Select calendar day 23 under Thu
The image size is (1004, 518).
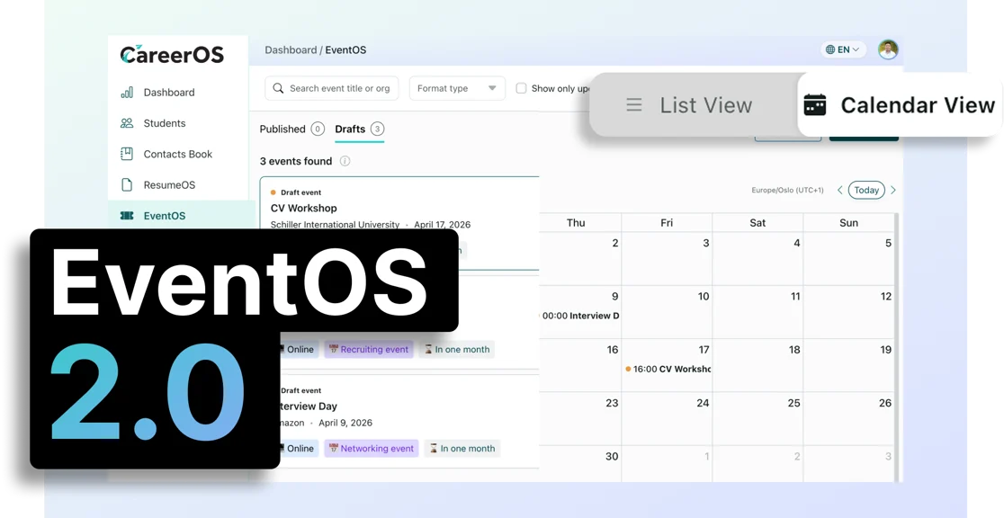[580, 419]
